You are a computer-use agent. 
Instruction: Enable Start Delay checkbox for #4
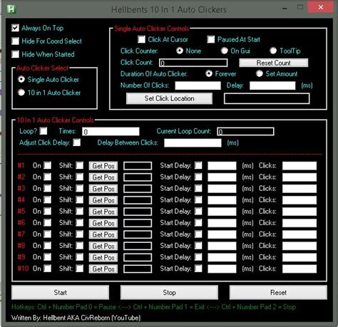point(198,199)
